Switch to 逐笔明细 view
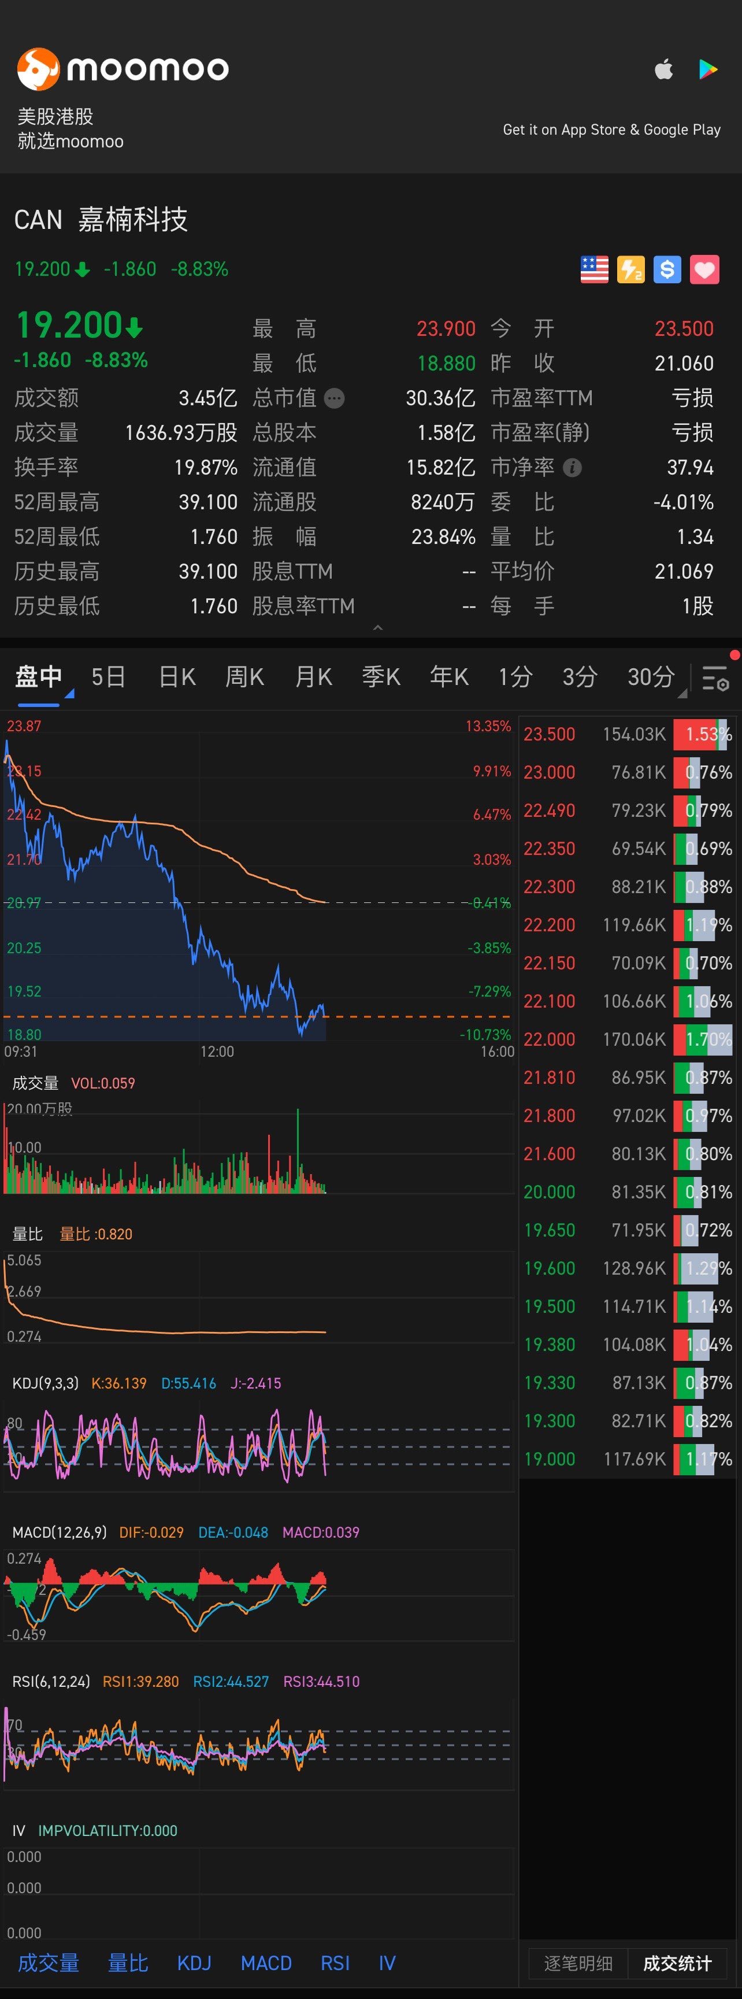The image size is (742, 1999). (578, 1963)
